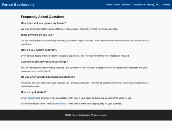Click the 'Frequently Asked Questions' heading

43,17
